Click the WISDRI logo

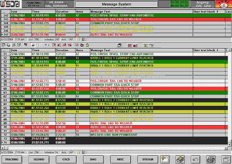point(10,4)
